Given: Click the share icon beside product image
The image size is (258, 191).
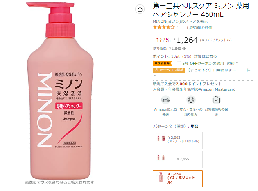Looking at the screenshot, I should (140, 9).
